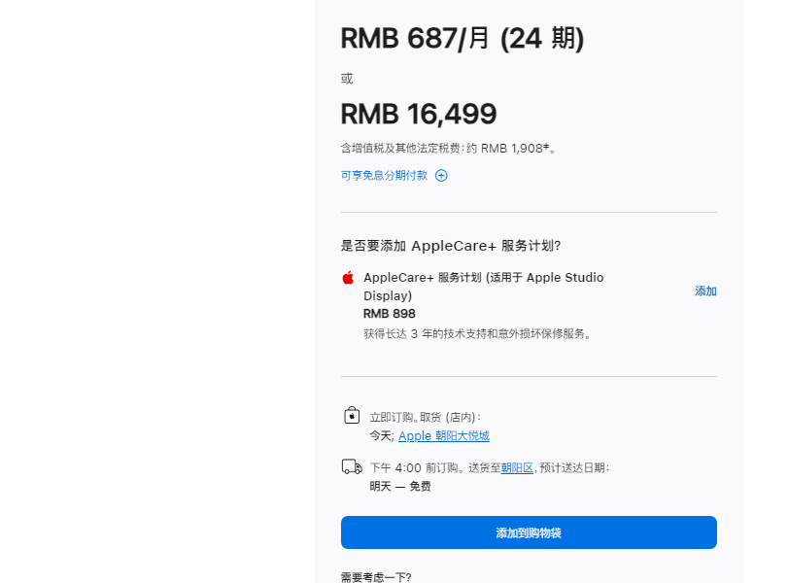Click the plus circle icon beside 可享免息分期付款
This screenshot has width=788, height=583.
[x=441, y=176]
